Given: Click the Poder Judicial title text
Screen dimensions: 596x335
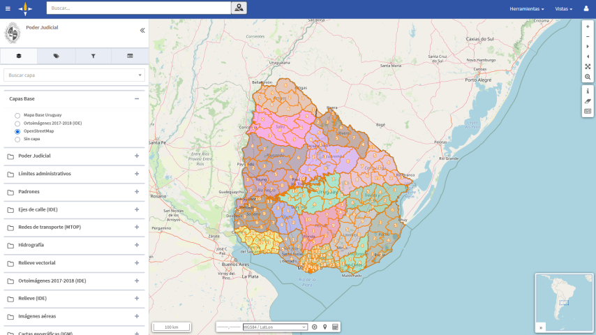Looking at the screenshot, I should click(x=42, y=27).
